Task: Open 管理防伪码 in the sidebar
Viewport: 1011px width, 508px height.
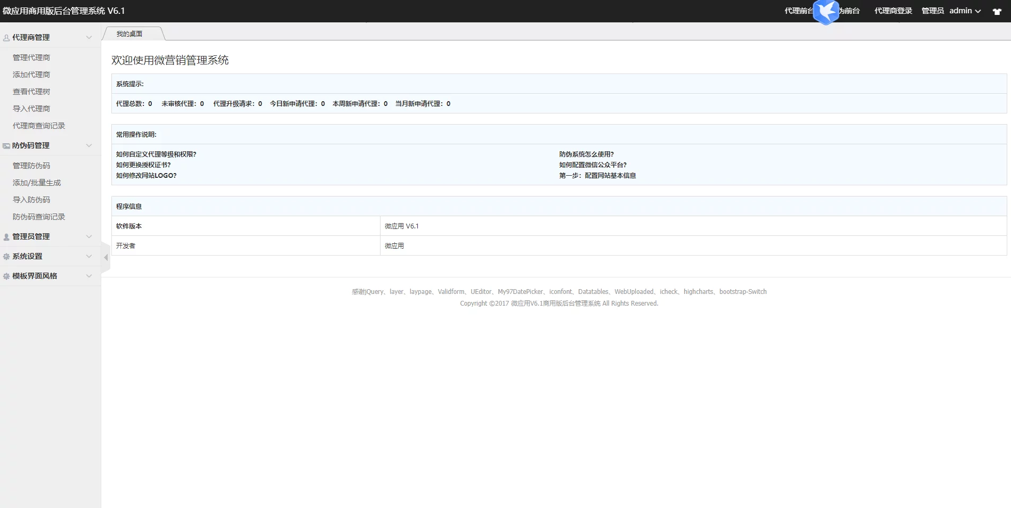Action: click(31, 166)
